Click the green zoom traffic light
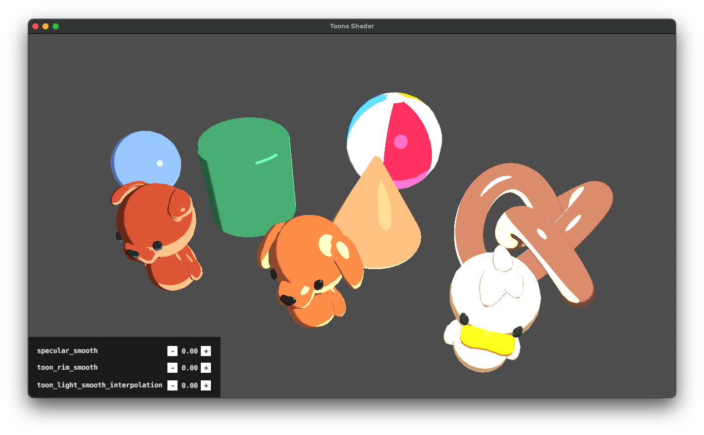 [56, 26]
